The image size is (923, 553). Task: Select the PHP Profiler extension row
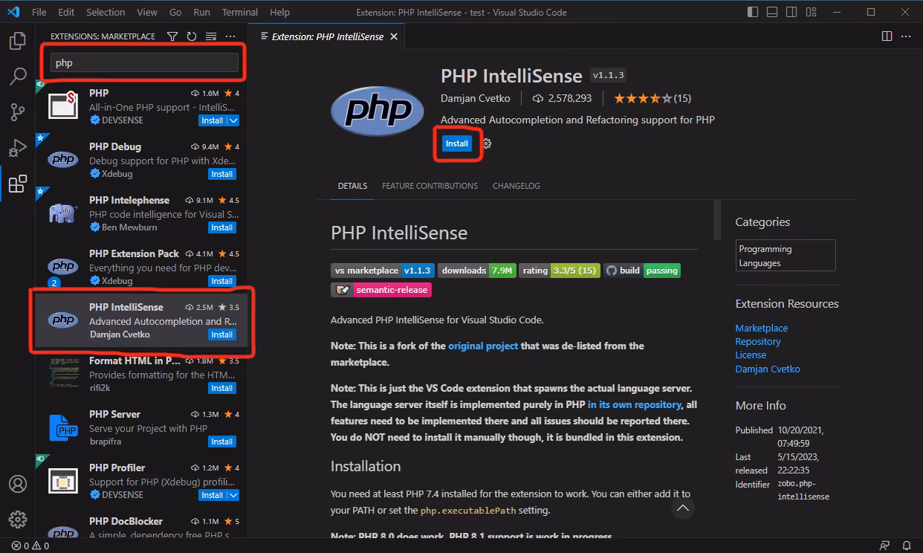point(141,482)
